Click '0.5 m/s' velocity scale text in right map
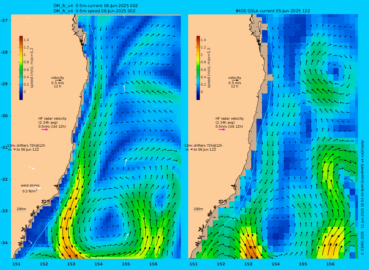The width and height of the screenshot is (369, 270). click(235, 83)
